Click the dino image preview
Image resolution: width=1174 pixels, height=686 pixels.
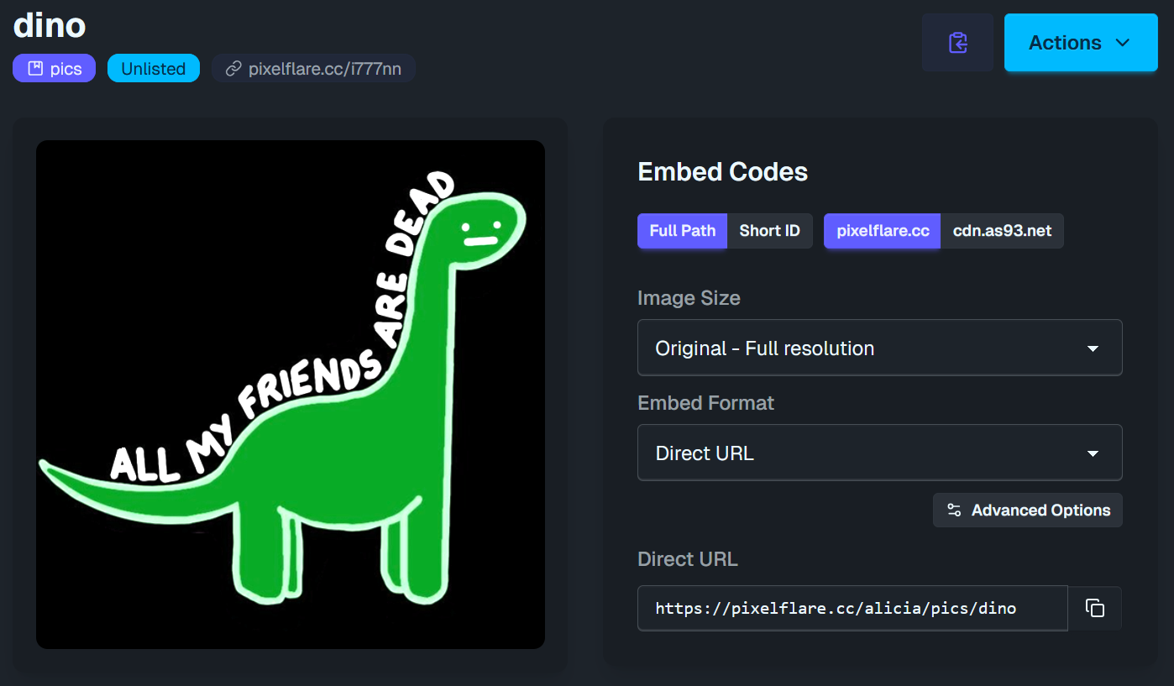tap(291, 395)
